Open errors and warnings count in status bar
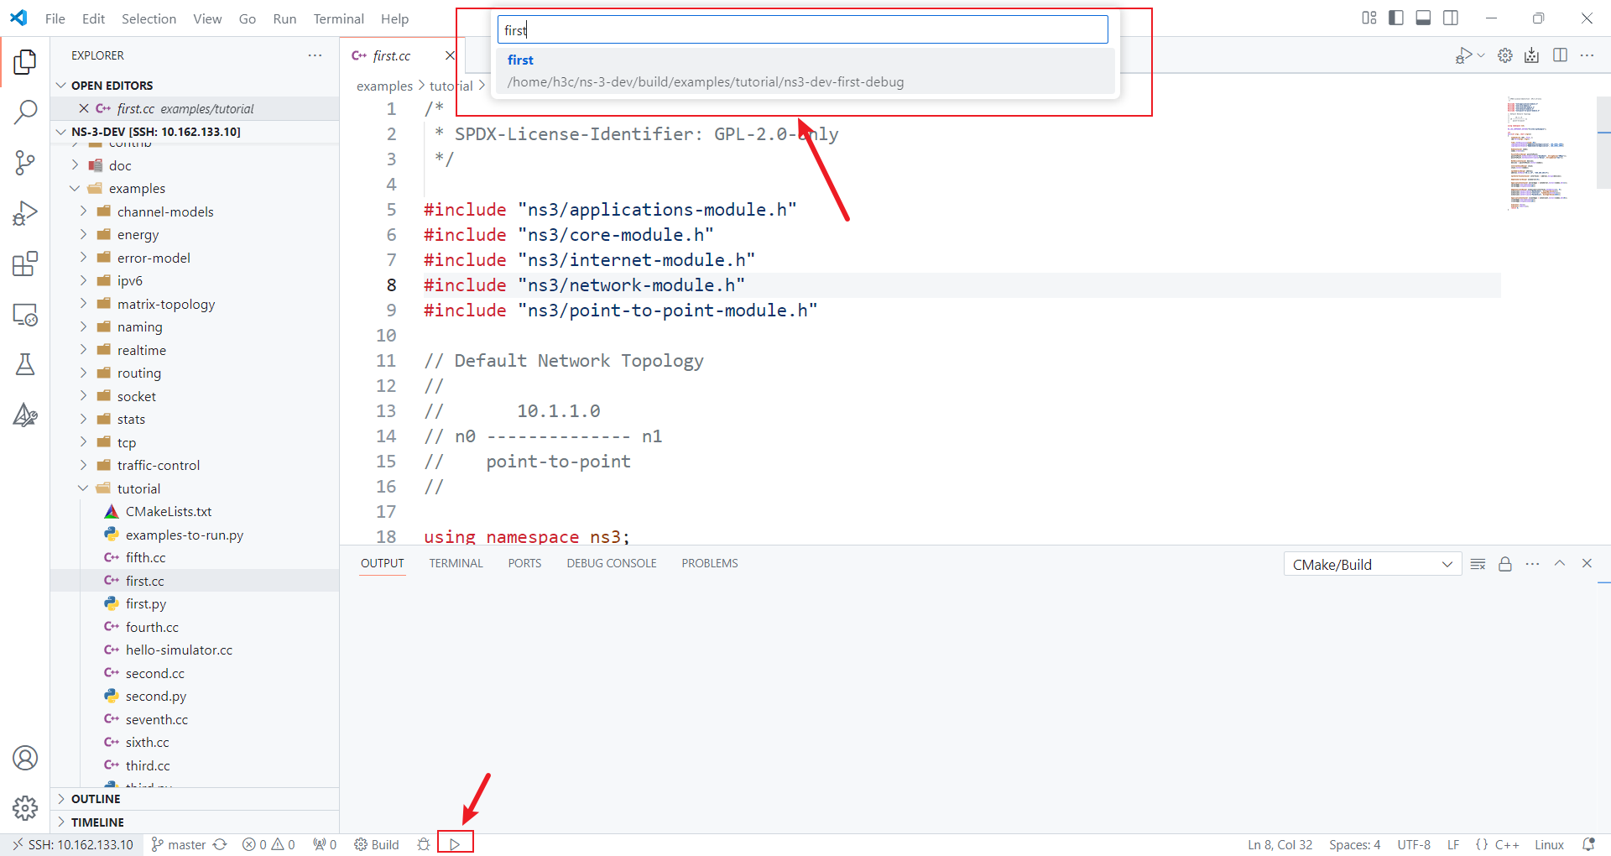This screenshot has width=1611, height=856. (x=268, y=844)
